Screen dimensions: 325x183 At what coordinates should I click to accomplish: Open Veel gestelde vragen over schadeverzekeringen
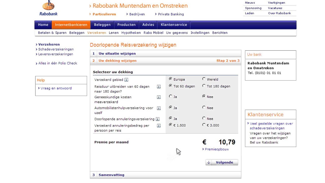coord(271,126)
